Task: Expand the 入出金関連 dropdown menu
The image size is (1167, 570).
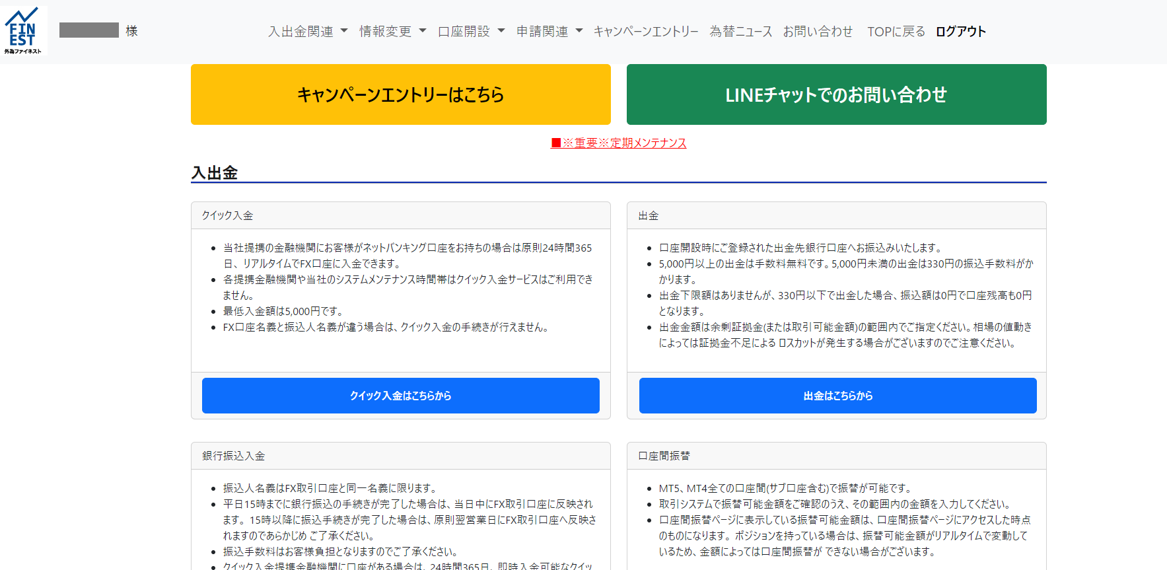Action: tap(308, 32)
